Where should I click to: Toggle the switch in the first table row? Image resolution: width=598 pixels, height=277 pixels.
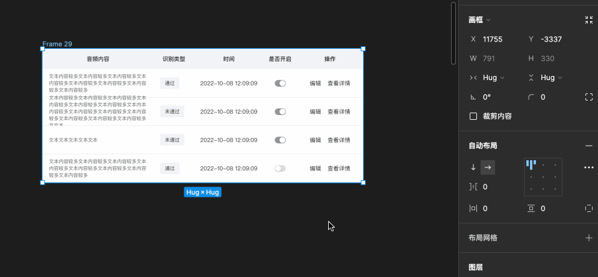(280, 84)
